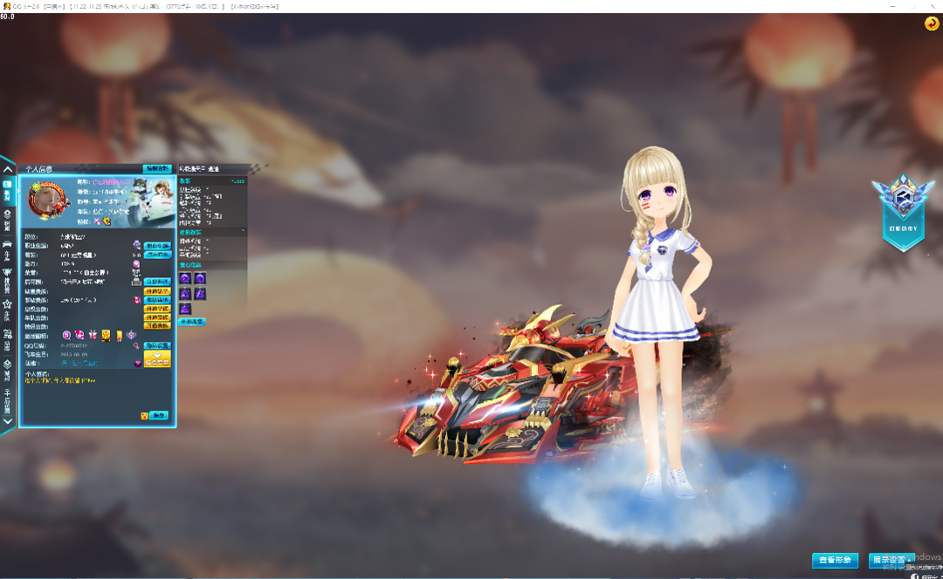
Task: Select the second gem slot in the second row
Action: (x=200, y=294)
